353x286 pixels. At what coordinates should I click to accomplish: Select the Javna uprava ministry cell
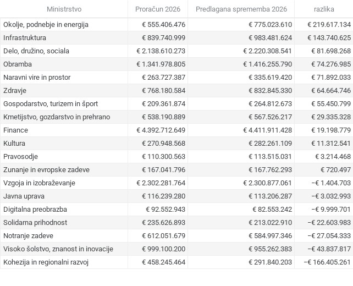(24, 196)
